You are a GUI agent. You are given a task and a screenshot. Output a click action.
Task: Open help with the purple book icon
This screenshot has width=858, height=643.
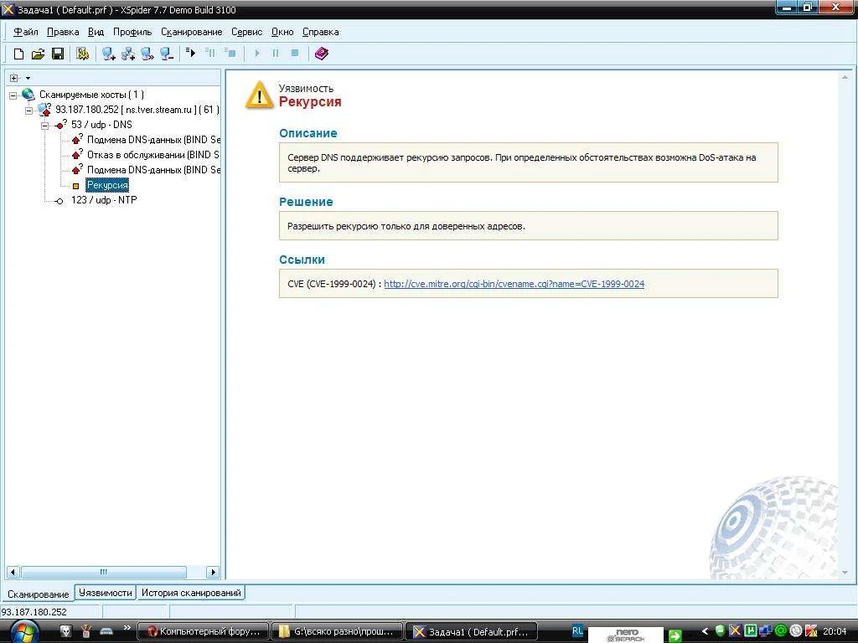322,54
